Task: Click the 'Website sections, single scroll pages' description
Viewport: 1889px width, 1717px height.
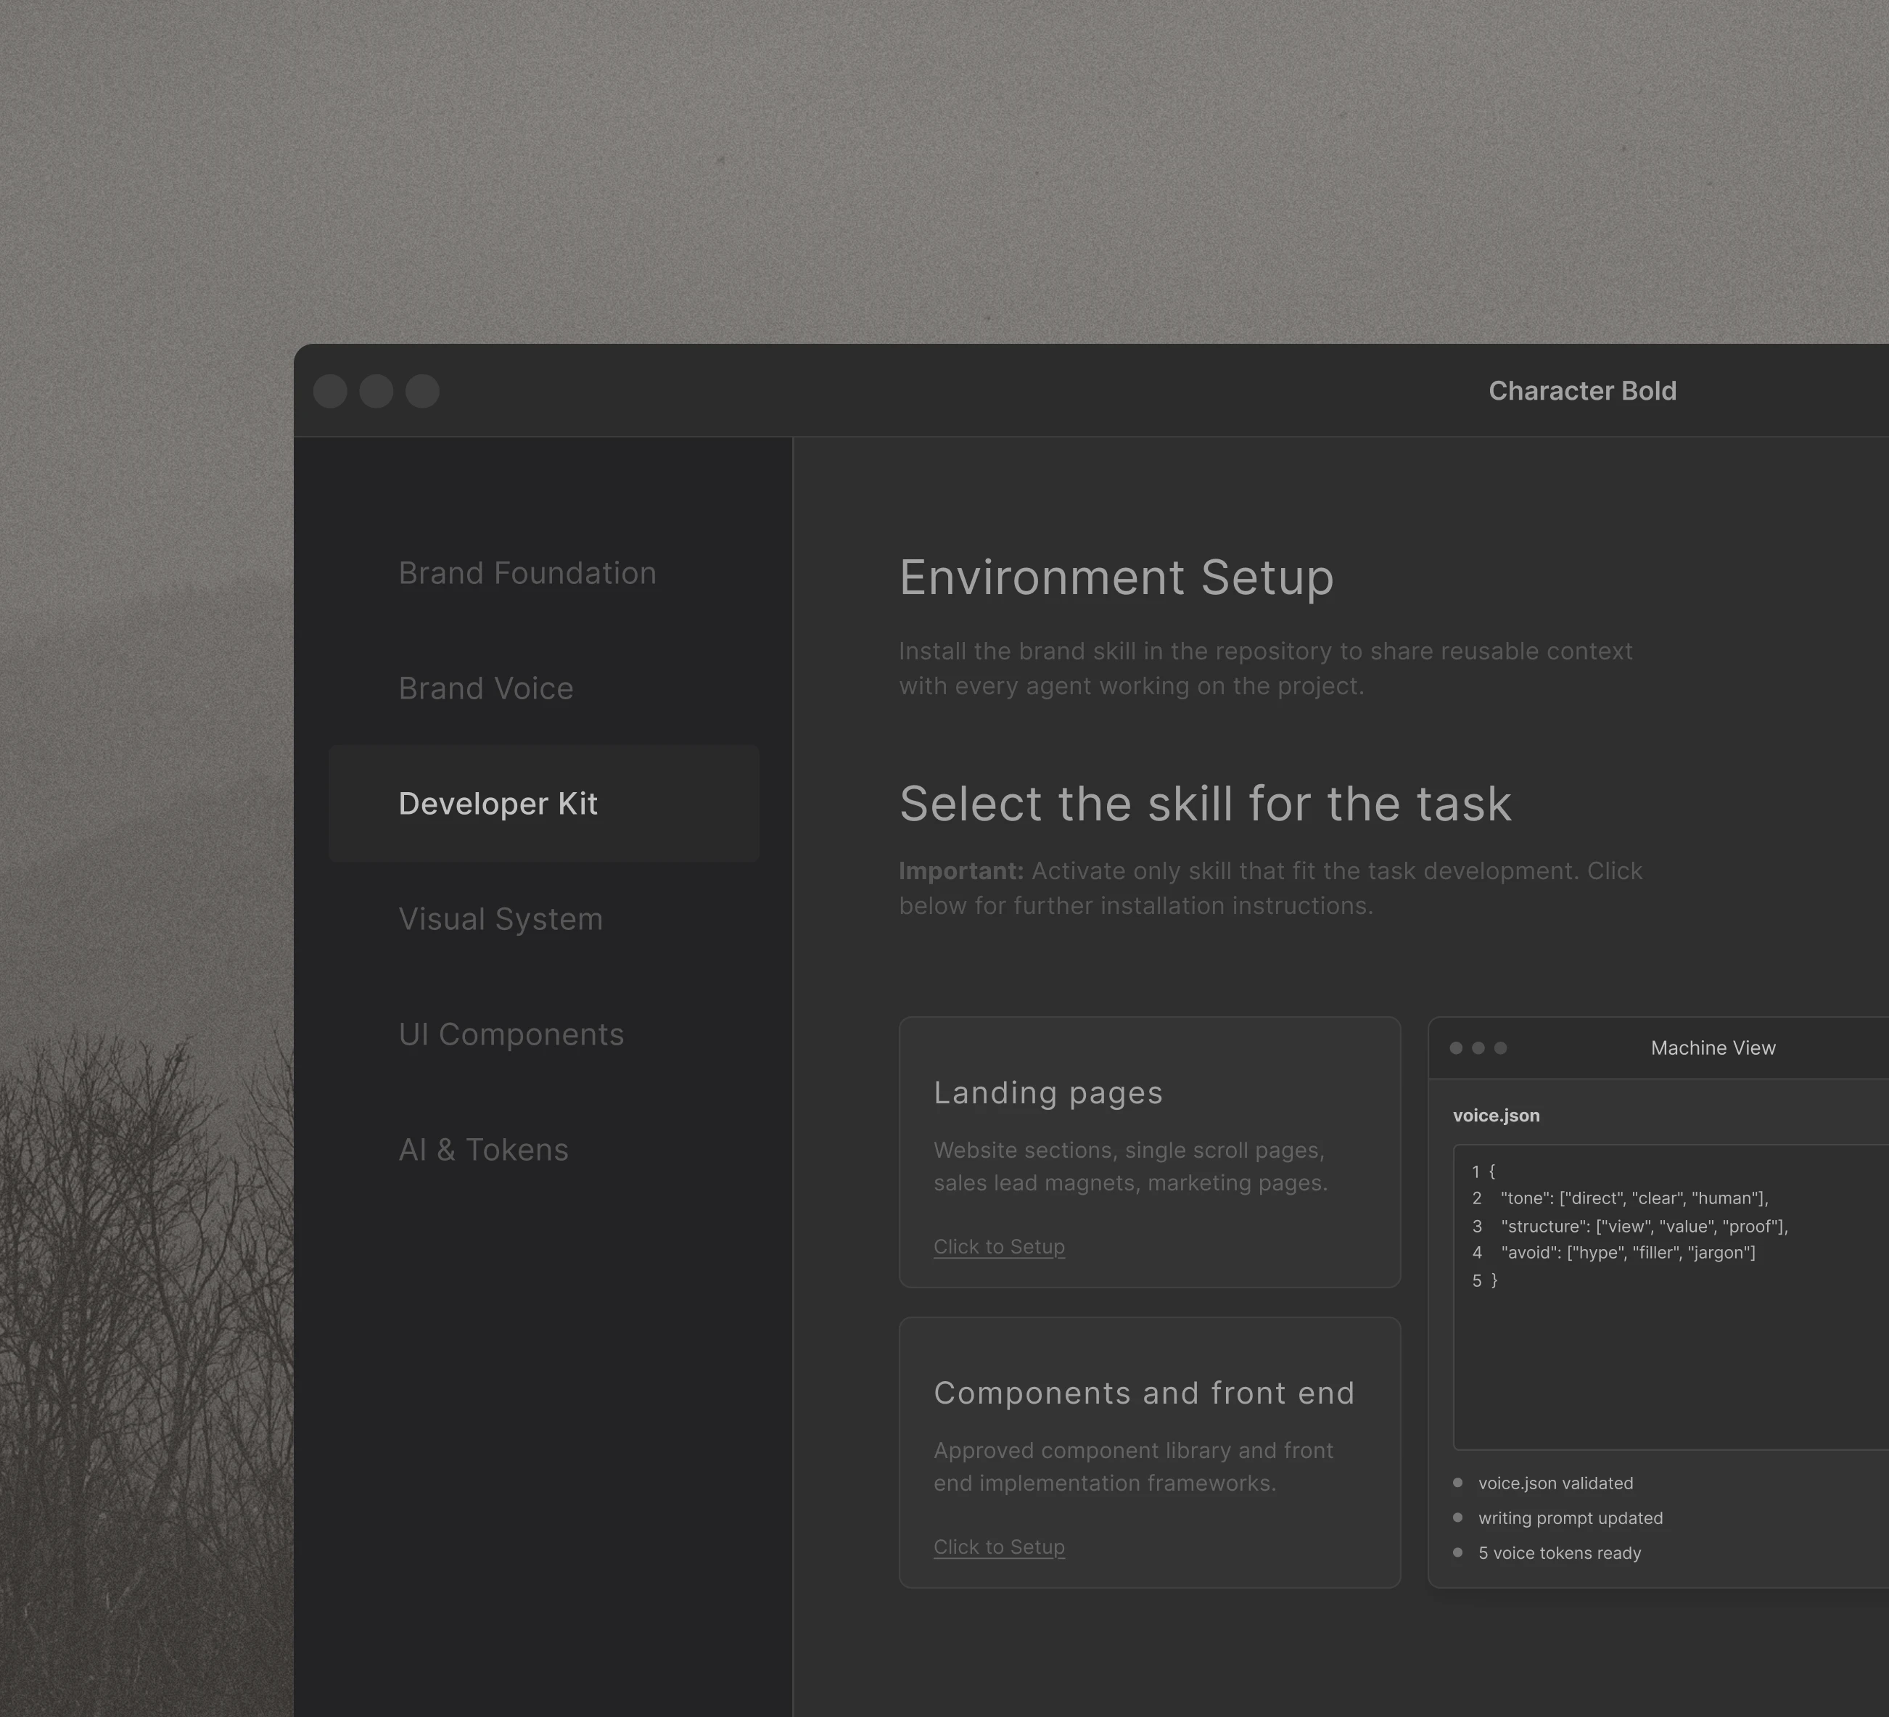Action: [x=1130, y=1166]
